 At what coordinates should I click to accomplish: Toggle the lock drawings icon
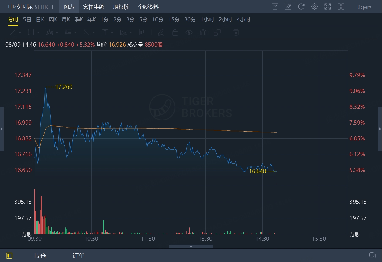pos(175,32)
